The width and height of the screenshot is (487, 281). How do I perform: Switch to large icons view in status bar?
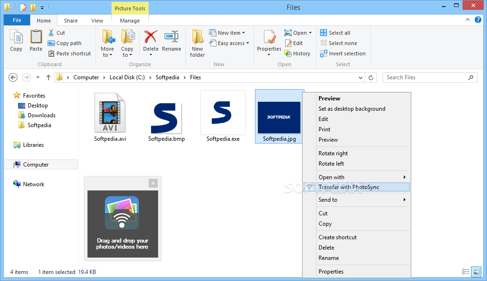point(477,272)
